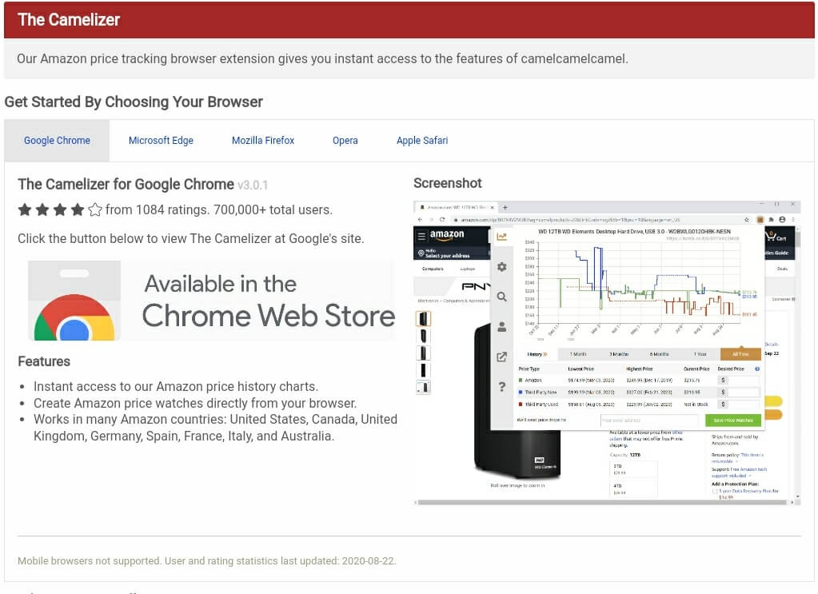This screenshot has height=594, width=818.
Task: Click the external link icon in the screenshot popup
Action: point(501,357)
